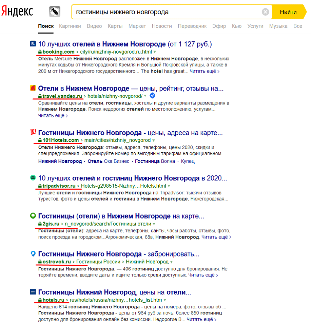
Task: Click the 2gis.ru domain link
Action: tap(51, 224)
